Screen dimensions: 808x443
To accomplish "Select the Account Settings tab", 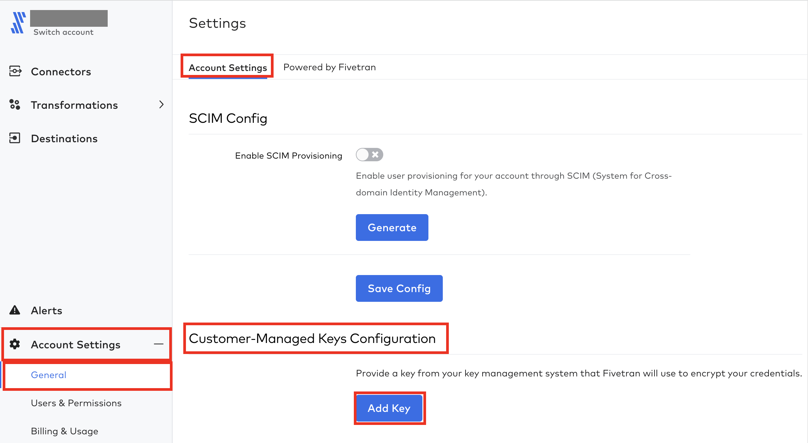I will [x=227, y=67].
